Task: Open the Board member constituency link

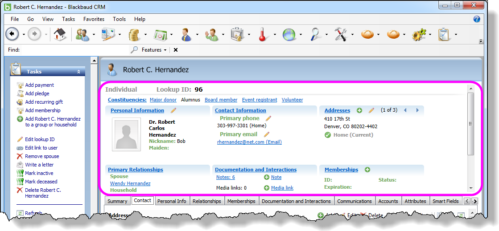Action: pos(221,100)
